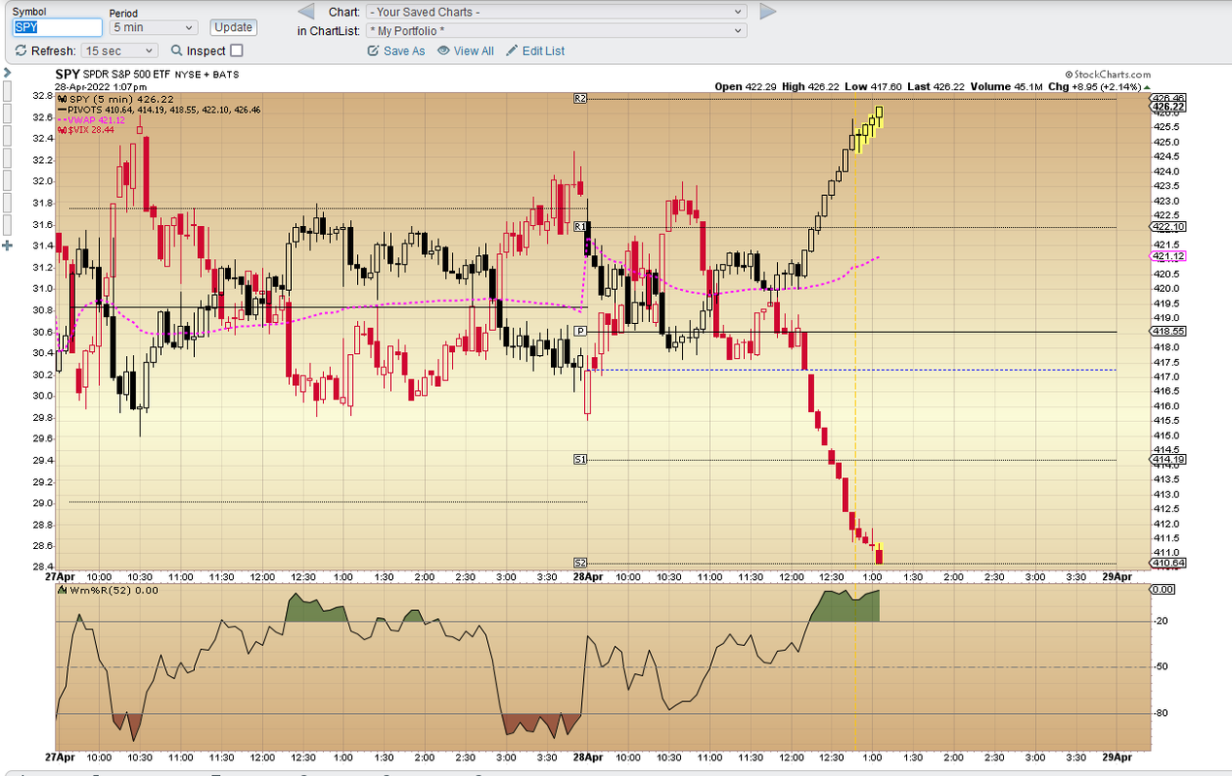
Task: Expand the left side panel chevron
Action: tap(7, 73)
